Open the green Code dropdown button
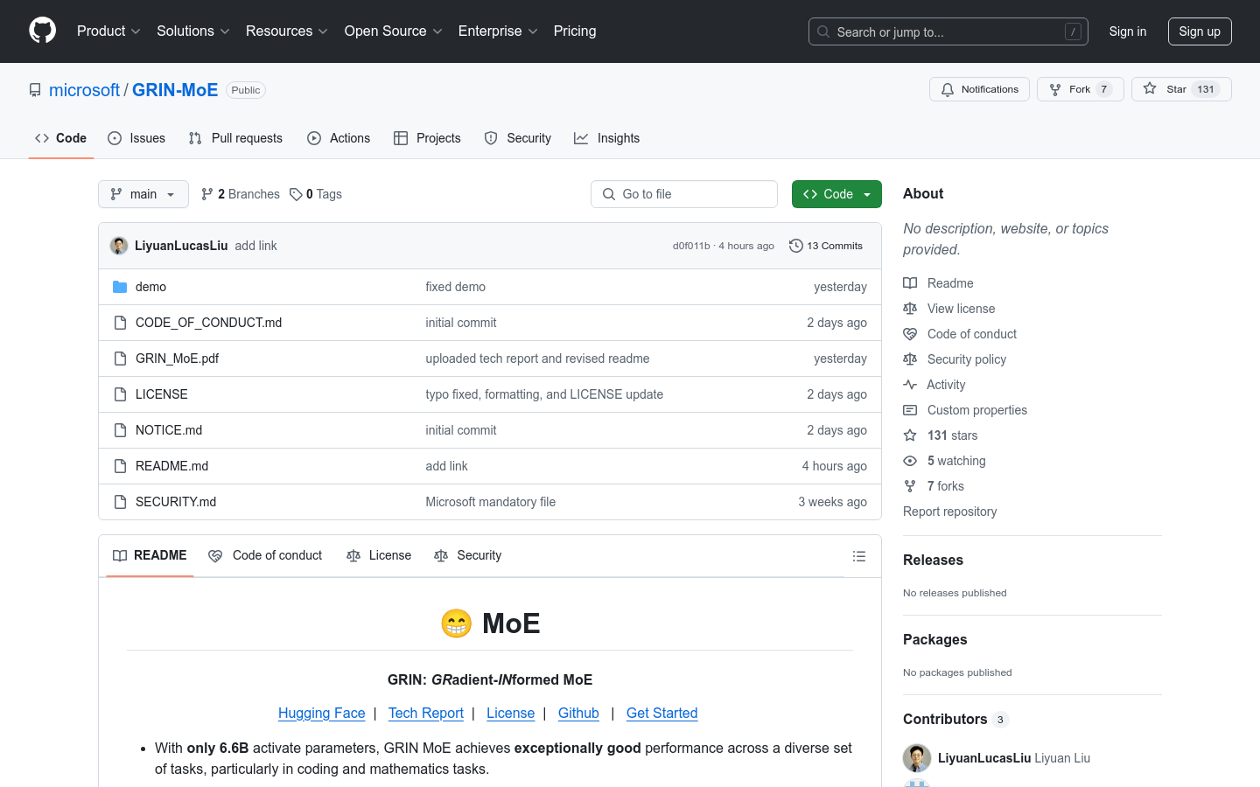The height and width of the screenshot is (787, 1260). [x=836, y=194]
